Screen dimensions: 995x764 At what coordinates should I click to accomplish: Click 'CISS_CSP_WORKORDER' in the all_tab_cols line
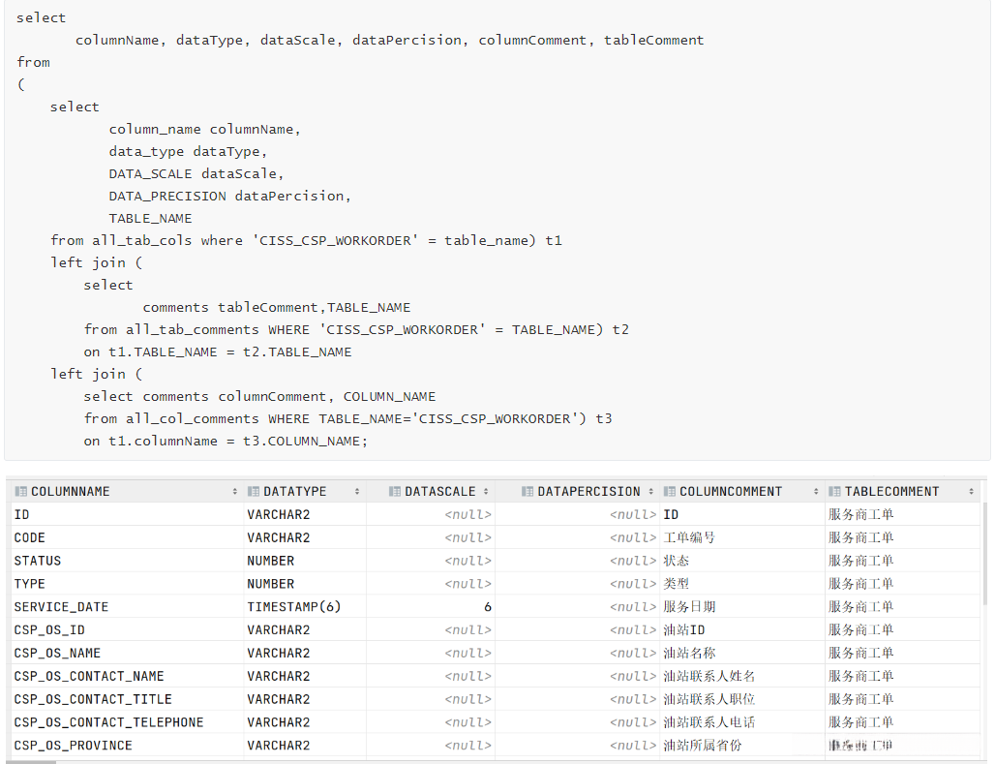point(335,241)
